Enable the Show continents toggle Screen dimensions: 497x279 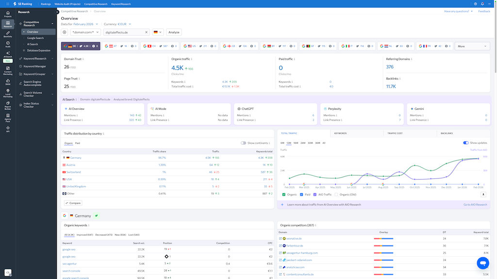click(243, 143)
